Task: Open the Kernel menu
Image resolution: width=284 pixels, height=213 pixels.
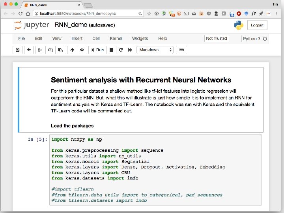Action: pos(116,39)
